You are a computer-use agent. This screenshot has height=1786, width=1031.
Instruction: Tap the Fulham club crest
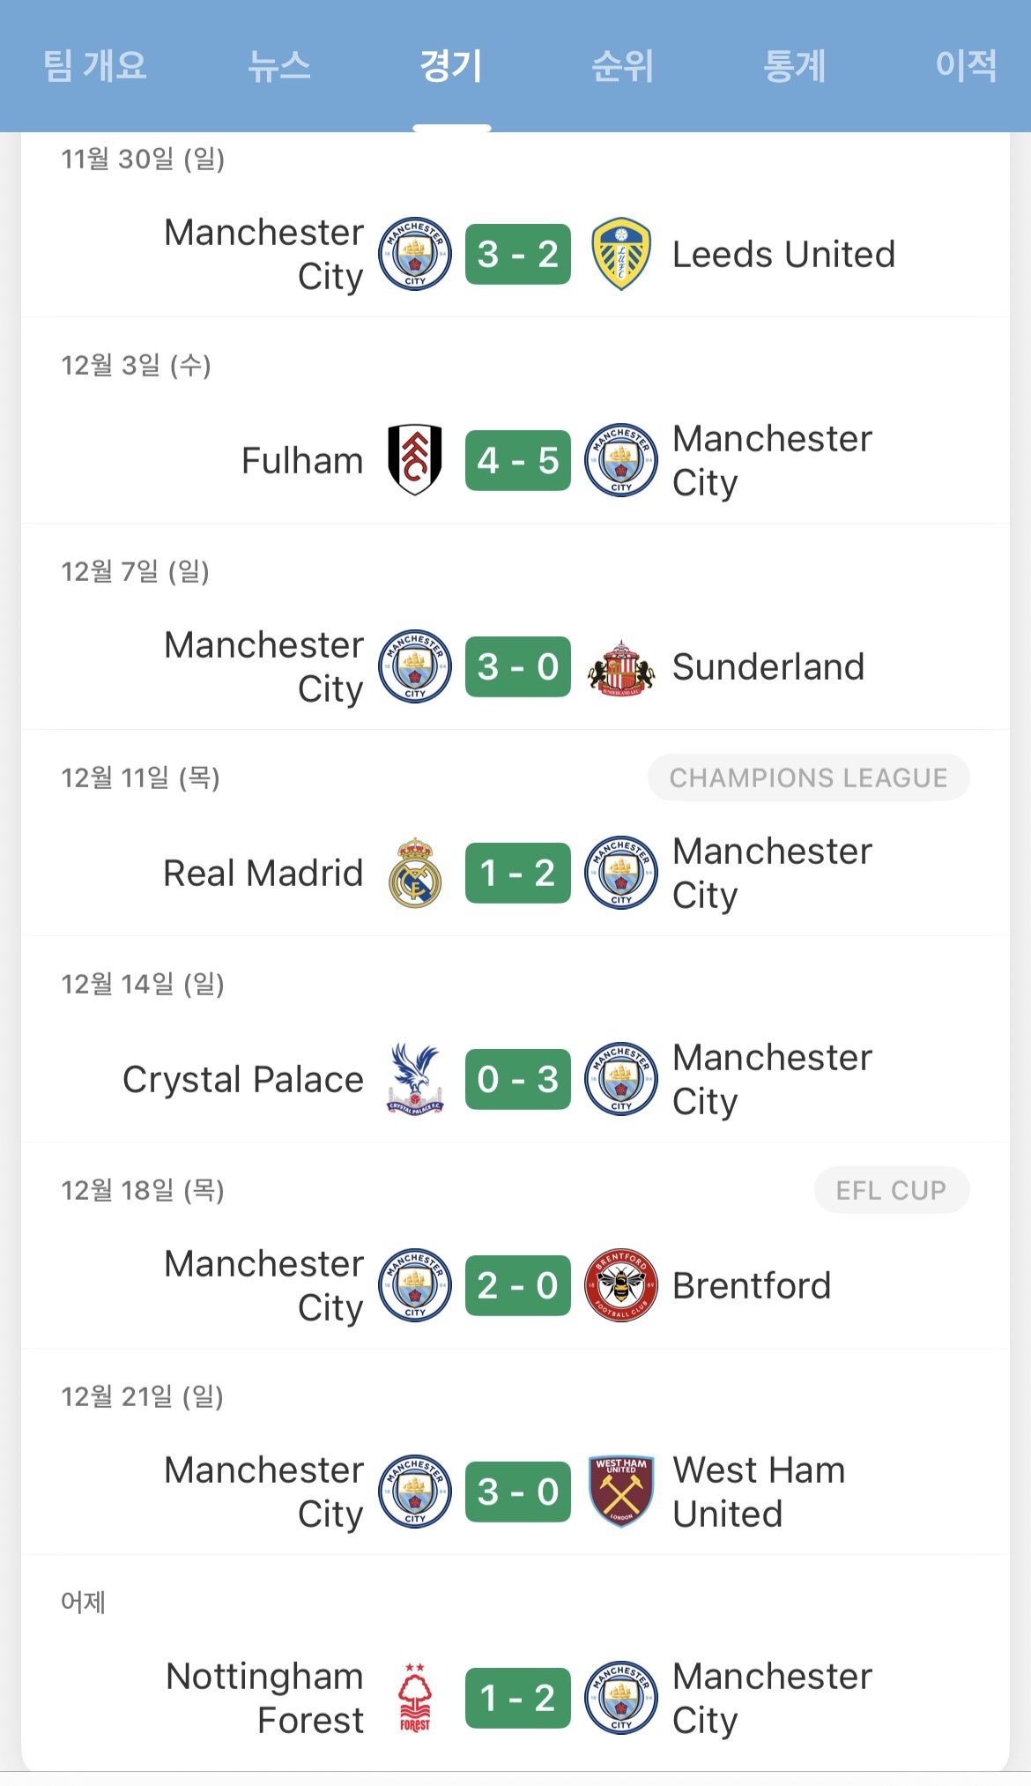(414, 460)
